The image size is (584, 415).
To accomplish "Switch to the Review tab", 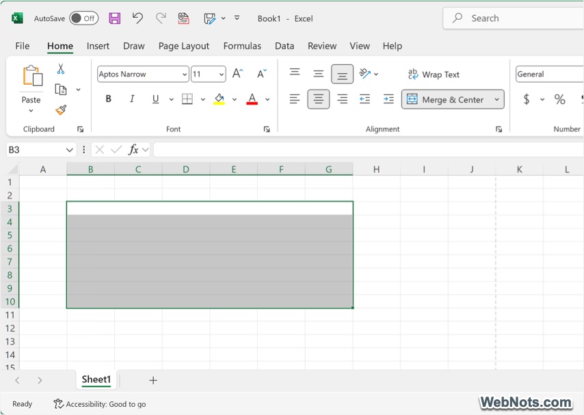I will point(322,46).
